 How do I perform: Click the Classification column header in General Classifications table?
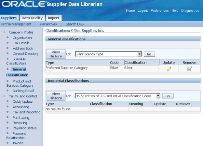[x=142, y=63]
